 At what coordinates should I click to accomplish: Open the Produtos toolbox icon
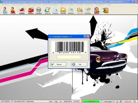(31, 11)
